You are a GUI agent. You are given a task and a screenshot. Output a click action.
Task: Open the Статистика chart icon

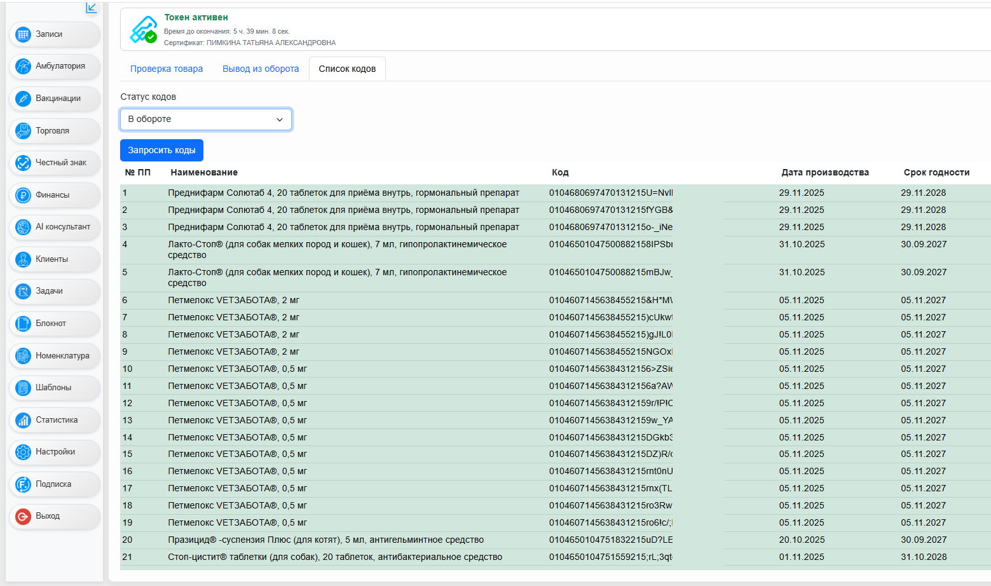click(24, 420)
